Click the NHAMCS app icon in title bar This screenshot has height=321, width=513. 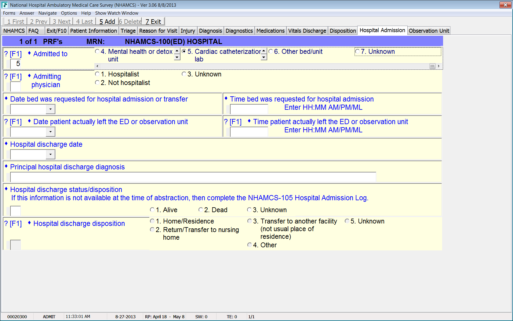click(5, 5)
